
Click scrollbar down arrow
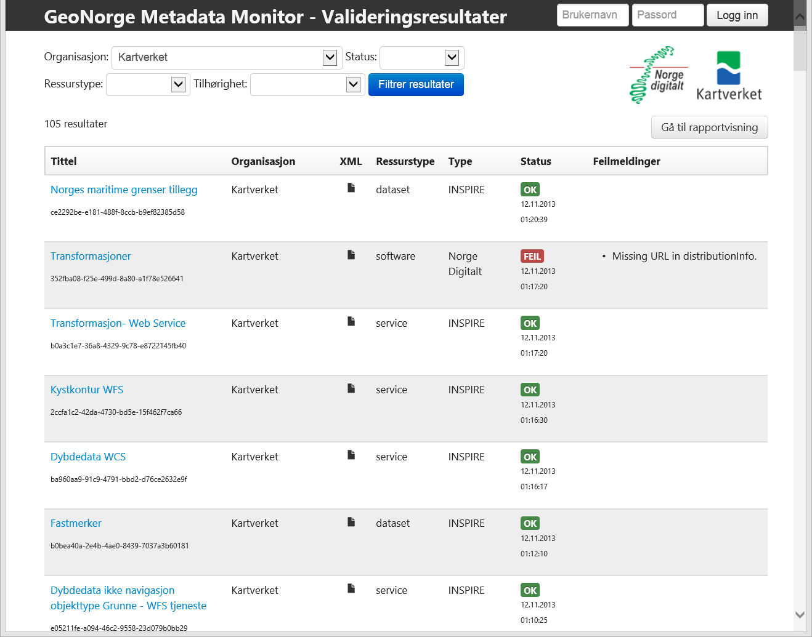(x=800, y=614)
